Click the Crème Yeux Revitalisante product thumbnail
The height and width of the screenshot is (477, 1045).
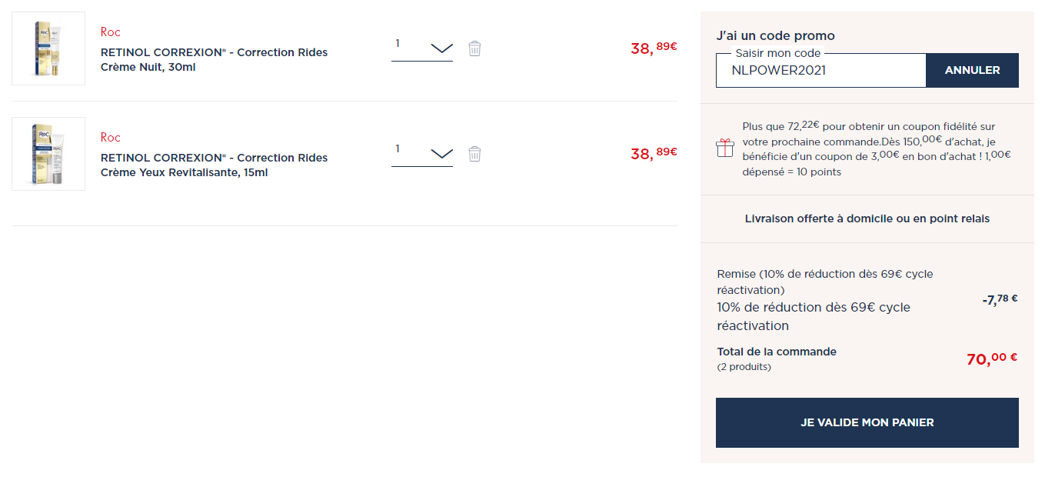48,154
